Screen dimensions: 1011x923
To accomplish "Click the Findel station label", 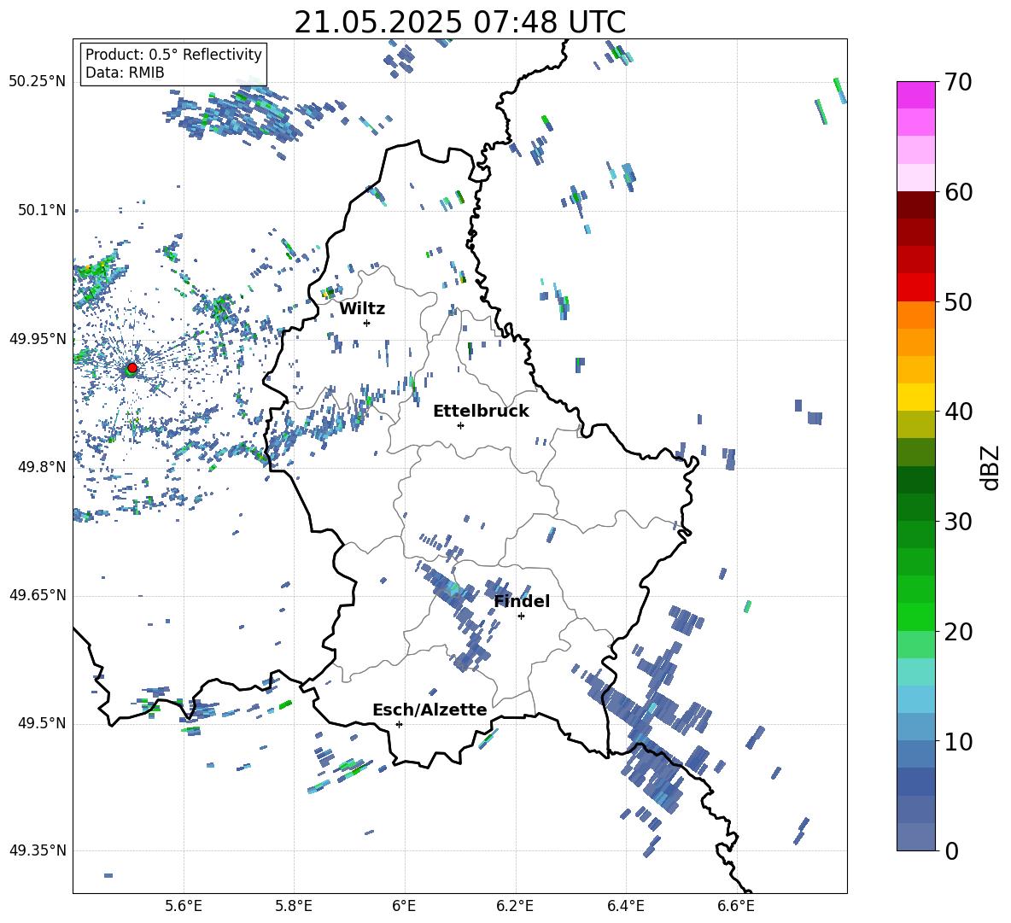I will pos(522,601).
